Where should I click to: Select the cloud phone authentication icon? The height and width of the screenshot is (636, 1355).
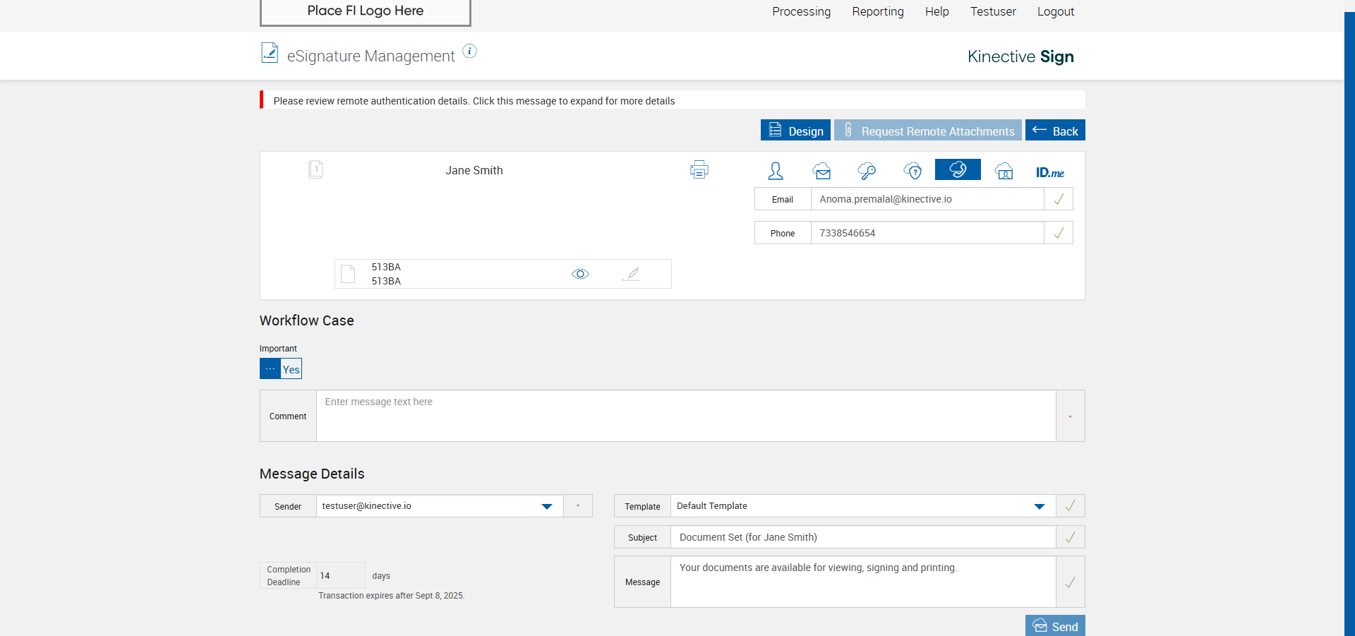(958, 169)
